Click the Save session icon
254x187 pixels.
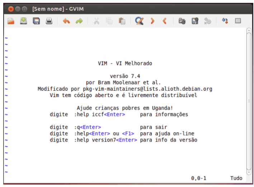pyautogui.click(x=195, y=21)
